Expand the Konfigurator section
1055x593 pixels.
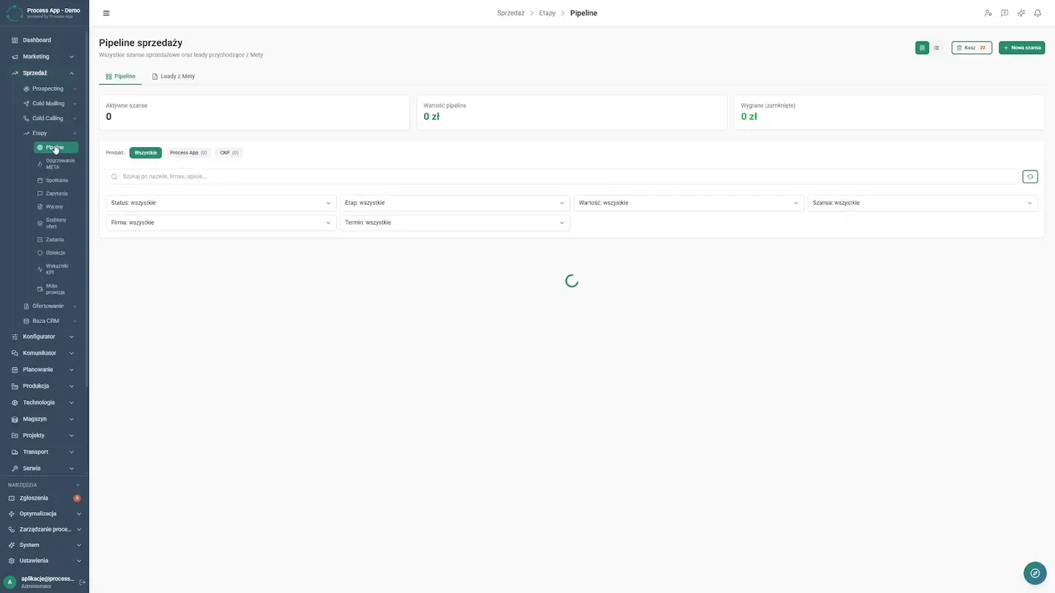[x=44, y=337]
